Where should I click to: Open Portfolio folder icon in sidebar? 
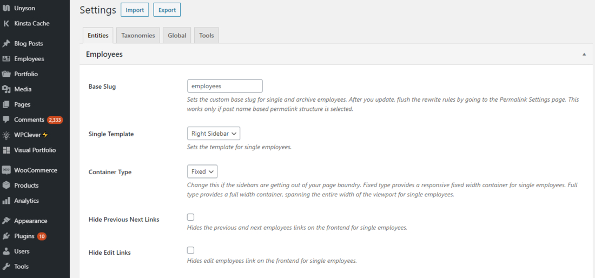pyautogui.click(x=6, y=74)
